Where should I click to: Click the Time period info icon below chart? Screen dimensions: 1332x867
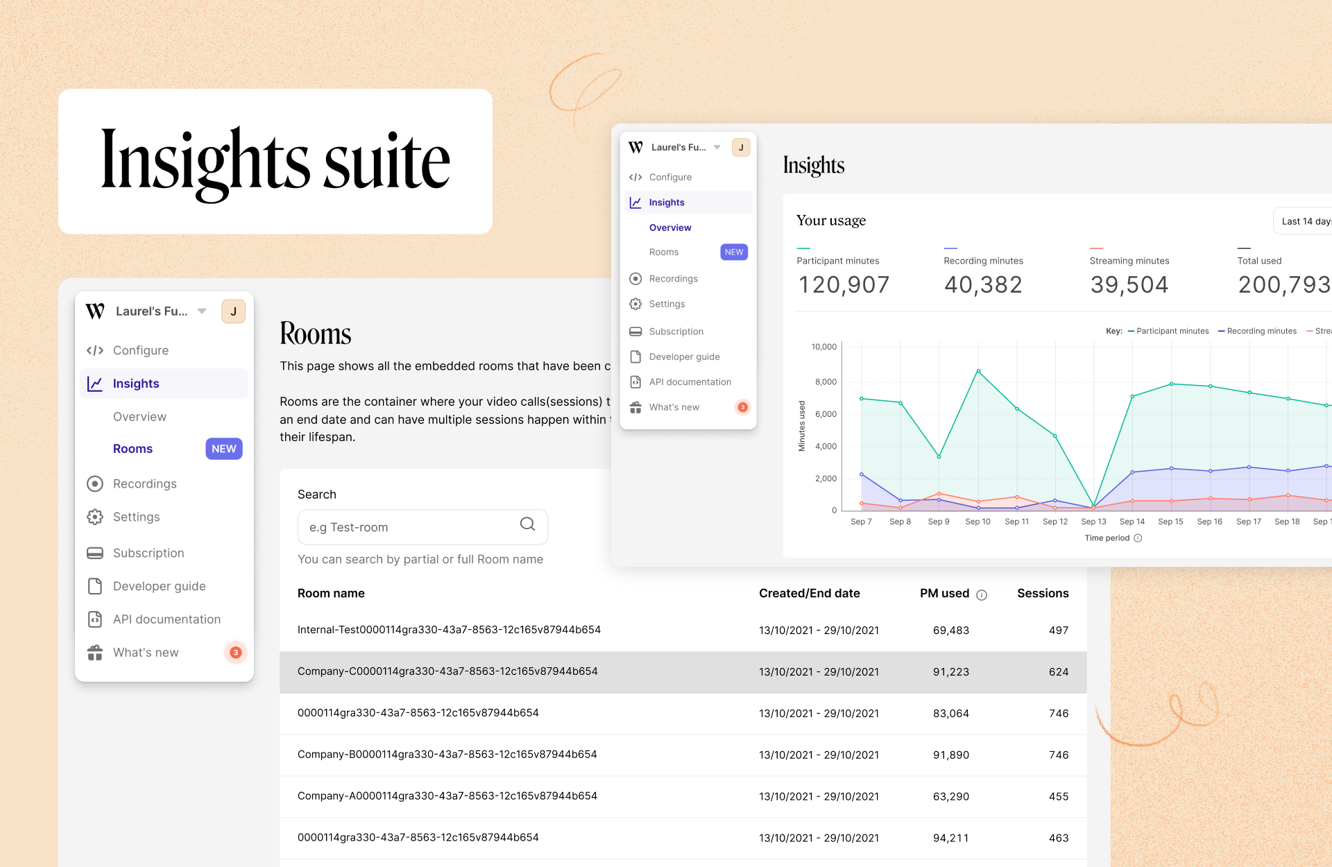(x=1138, y=538)
